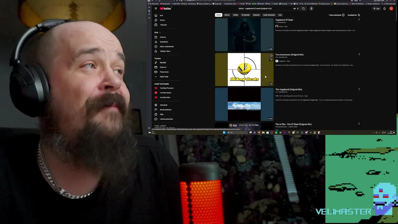Open more options for Vagabond Of Steel
Image resolution: width=398 pixels, height=224 pixels.
click(x=359, y=20)
